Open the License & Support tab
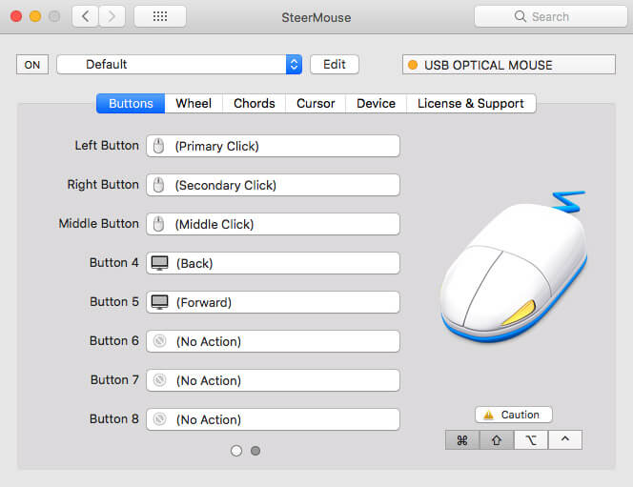Viewport: 633px width, 487px height. coord(471,103)
